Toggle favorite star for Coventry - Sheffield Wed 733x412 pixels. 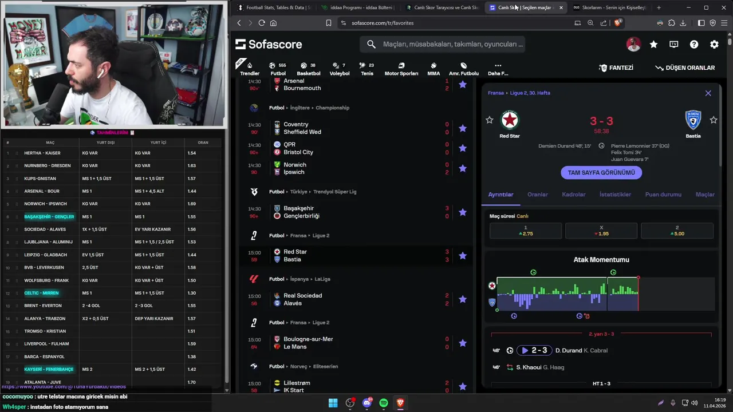[x=463, y=128]
